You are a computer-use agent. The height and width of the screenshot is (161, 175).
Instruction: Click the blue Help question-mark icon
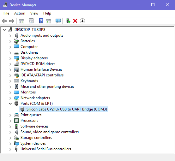click(41, 21)
